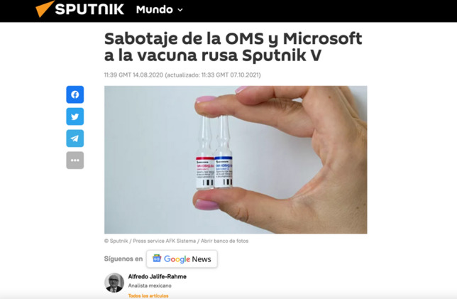
Task: Click the Google News icon
Action: tap(157, 259)
